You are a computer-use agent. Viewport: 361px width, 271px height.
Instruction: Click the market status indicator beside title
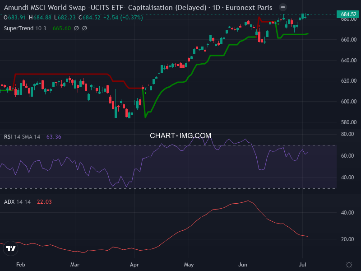click(283, 7)
